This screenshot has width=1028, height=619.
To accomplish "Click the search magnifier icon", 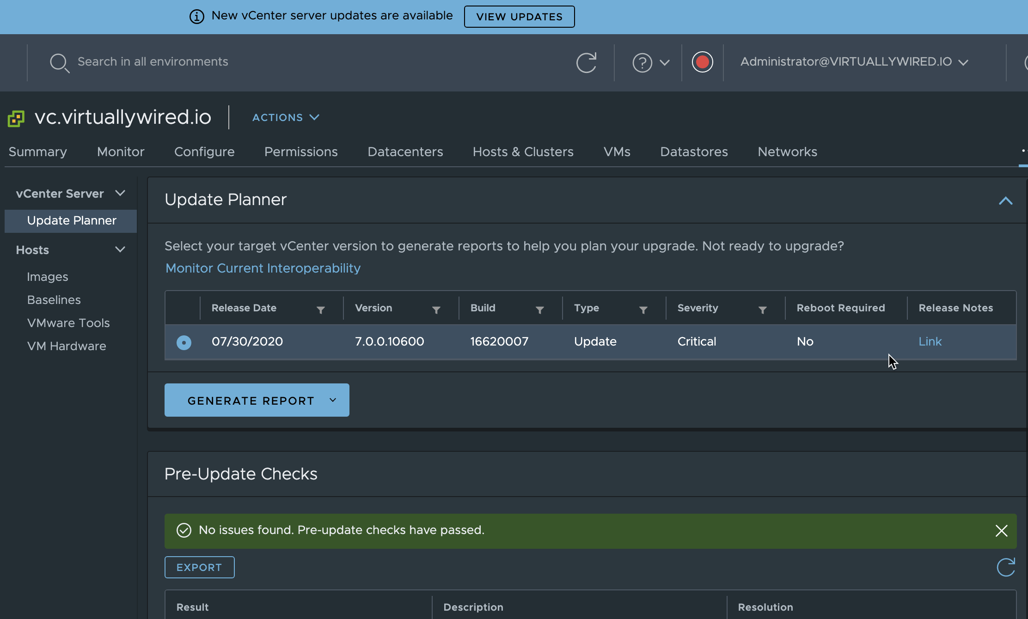I will pyautogui.click(x=59, y=63).
